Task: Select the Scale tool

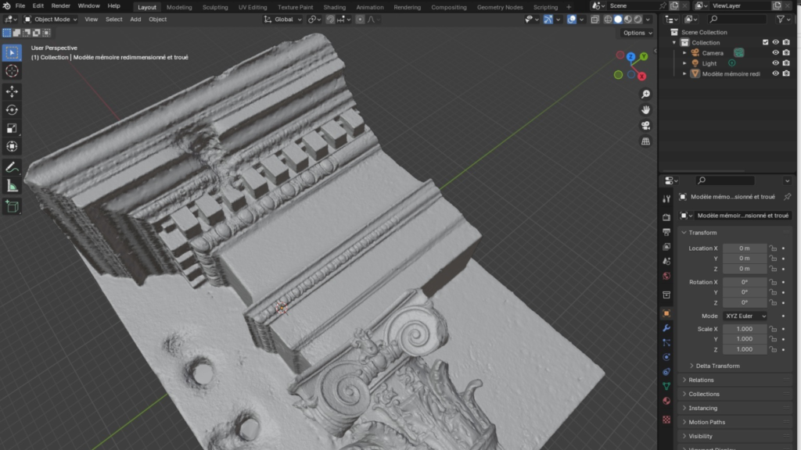Action: click(x=12, y=128)
